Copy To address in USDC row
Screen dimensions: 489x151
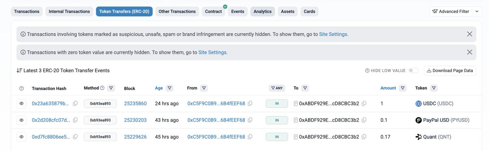coord(364,104)
